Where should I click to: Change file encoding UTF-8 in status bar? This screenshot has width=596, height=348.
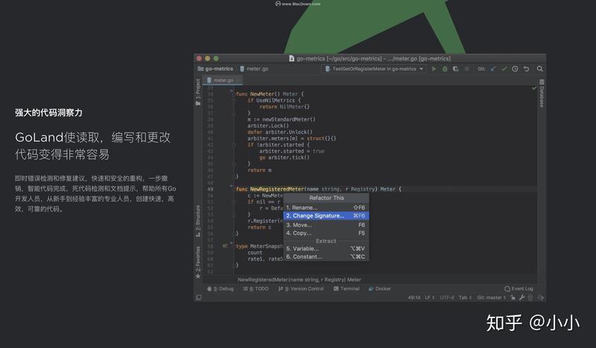click(447, 297)
